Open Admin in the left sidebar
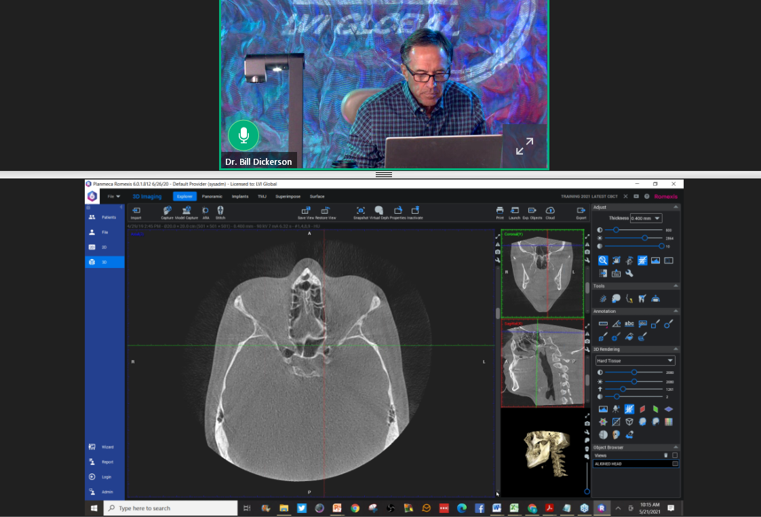This screenshot has height=517, width=761. [x=105, y=492]
